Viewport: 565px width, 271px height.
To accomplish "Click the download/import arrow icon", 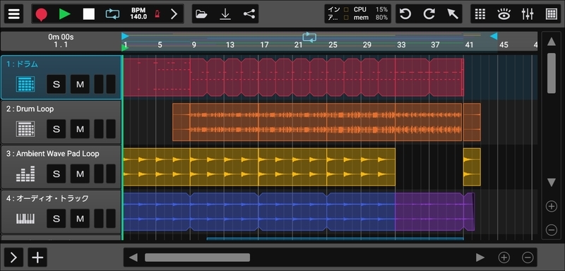I will point(225,14).
